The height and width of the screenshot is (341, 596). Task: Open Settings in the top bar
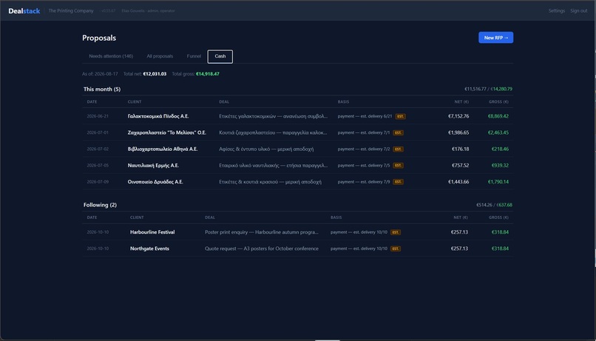click(557, 11)
